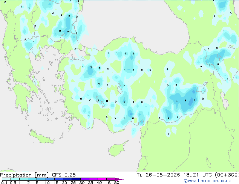Click the "18..21 UTC" time range

coord(198,175)
